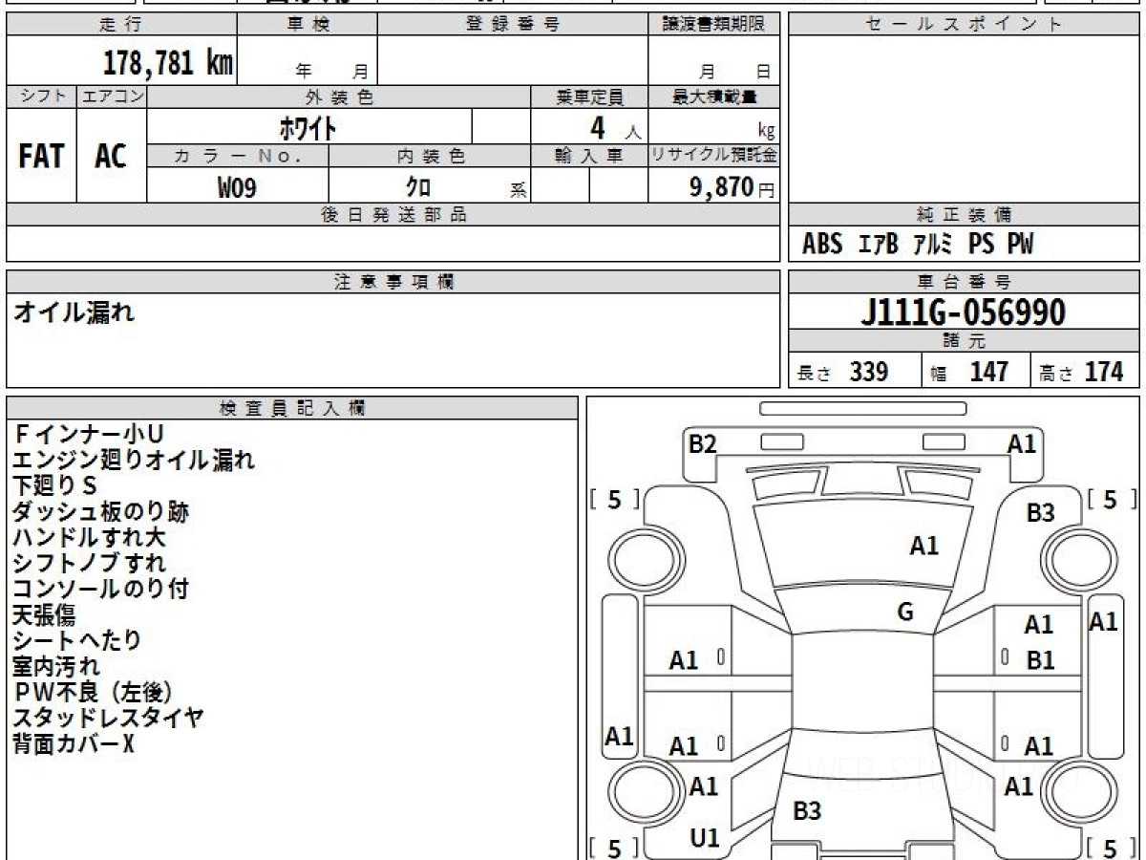Click the 外装色 header cell
The width and height of the screenshot is (1146, 860).
click(339, 97)
